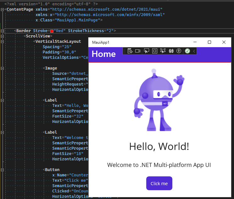The image size is (234, 199).
Task: Collapse the Border element outlining box
Action: click(x=2, y=31)
